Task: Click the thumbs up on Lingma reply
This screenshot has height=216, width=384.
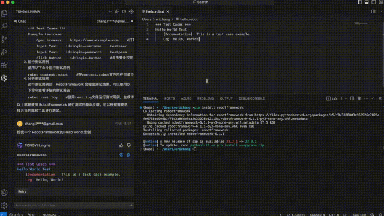Action: (121, 145)
